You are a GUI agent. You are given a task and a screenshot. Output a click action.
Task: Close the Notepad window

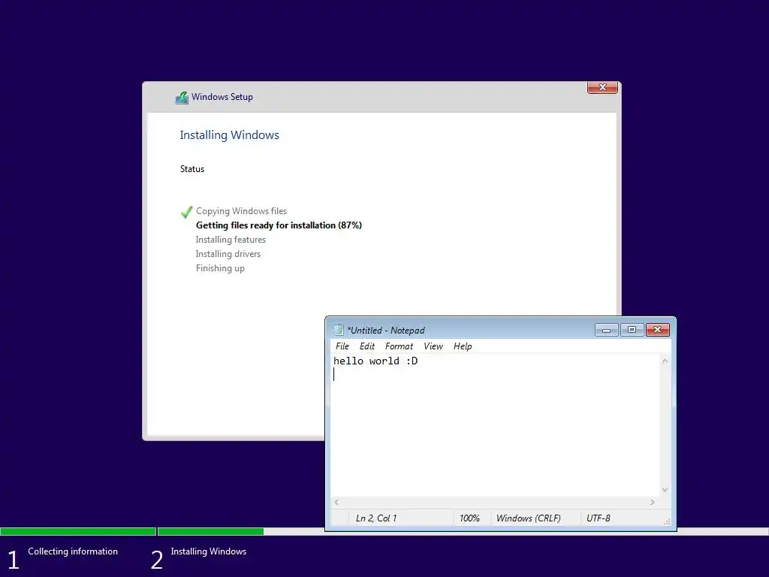[x=657, y=330]
